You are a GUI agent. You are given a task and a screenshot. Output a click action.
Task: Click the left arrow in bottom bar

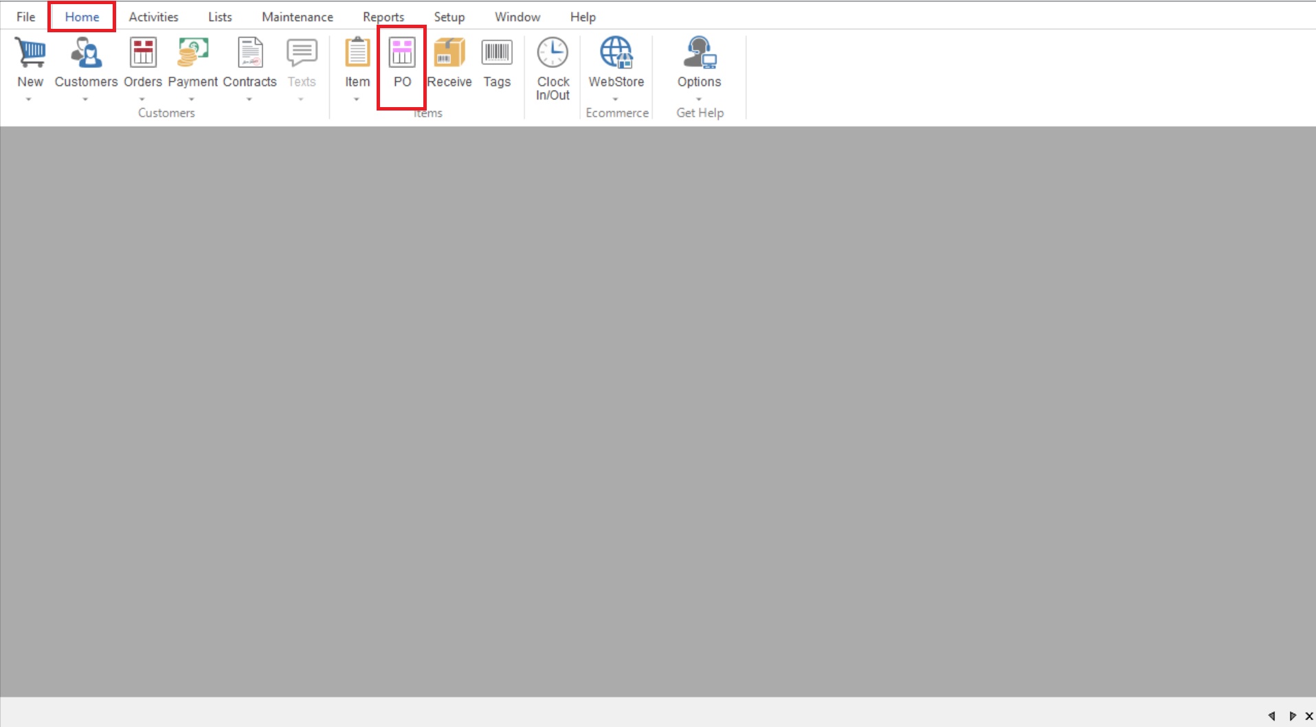pos(1272,716)
